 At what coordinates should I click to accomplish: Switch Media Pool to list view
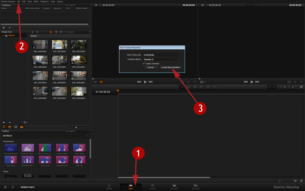[x=56, y=32]
